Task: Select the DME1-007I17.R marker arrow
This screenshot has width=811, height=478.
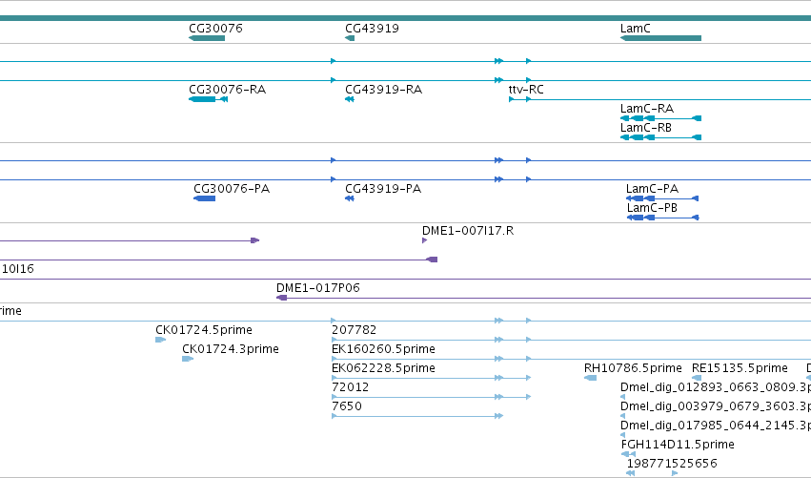Action: click(425, 240)
